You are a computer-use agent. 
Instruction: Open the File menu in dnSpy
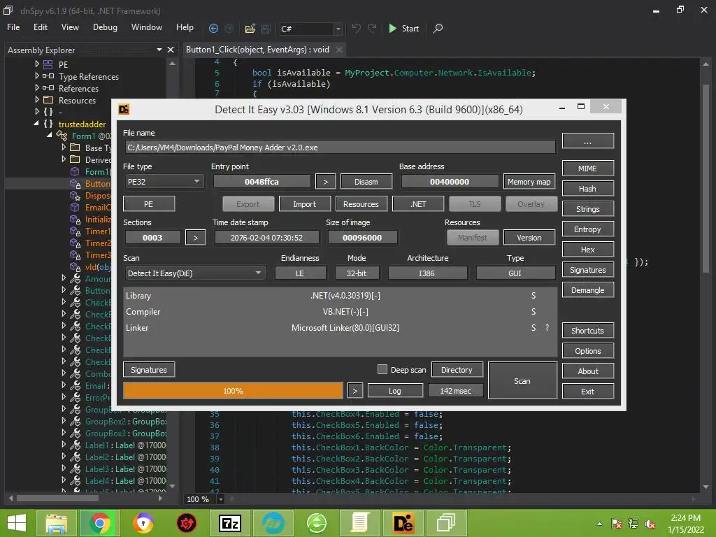13,27
